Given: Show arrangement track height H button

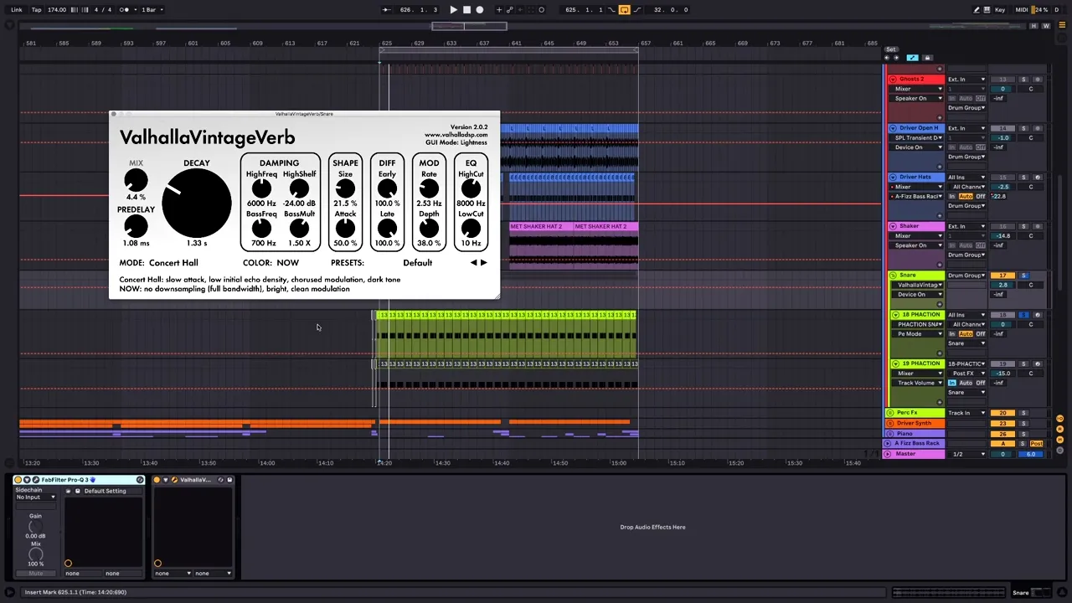Looking at the screenshot, I should 1034,26.
